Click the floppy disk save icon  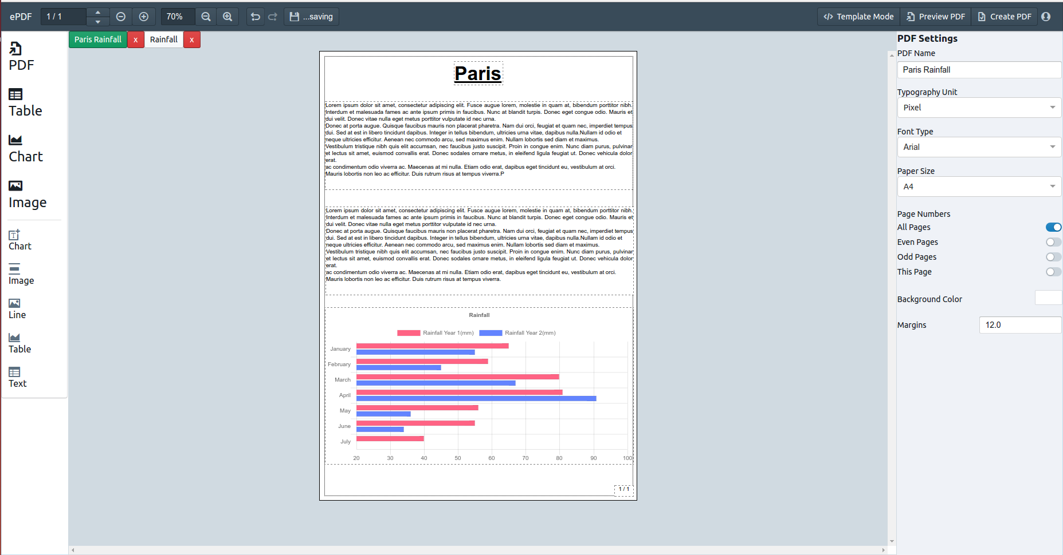tap(295, 17)
